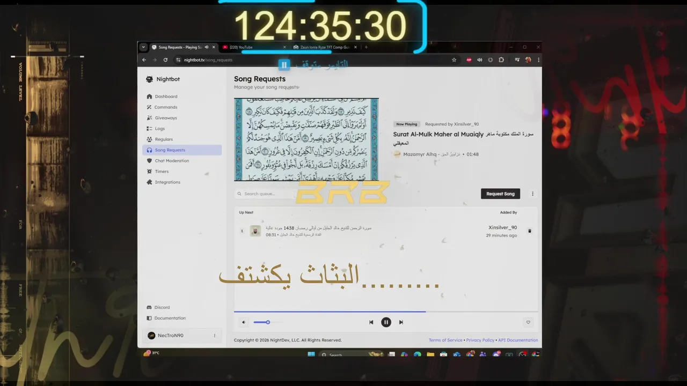Screen dimensions: 687x386
Task: Open the Integrations page
Action: [181, 182]
